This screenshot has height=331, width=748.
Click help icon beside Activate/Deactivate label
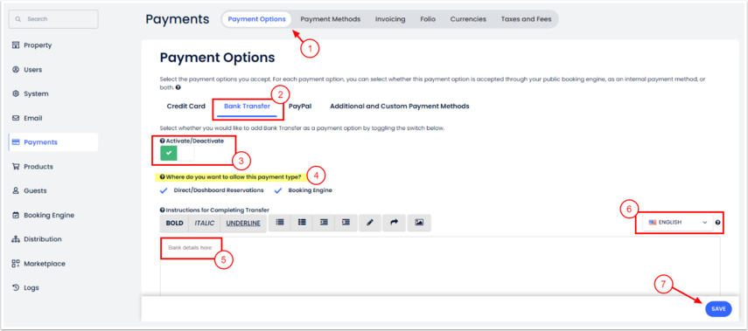(162, 141)
